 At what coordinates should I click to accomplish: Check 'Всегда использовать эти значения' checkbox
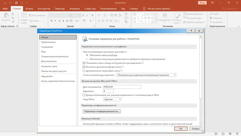[x=84, y=95]
